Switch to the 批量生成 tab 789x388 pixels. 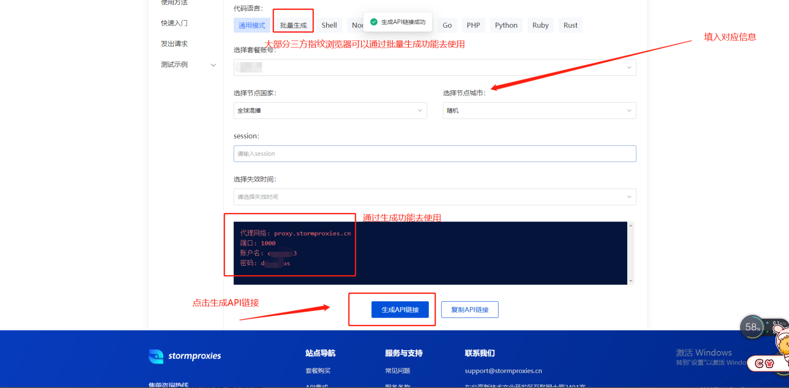tap(293, 25)
